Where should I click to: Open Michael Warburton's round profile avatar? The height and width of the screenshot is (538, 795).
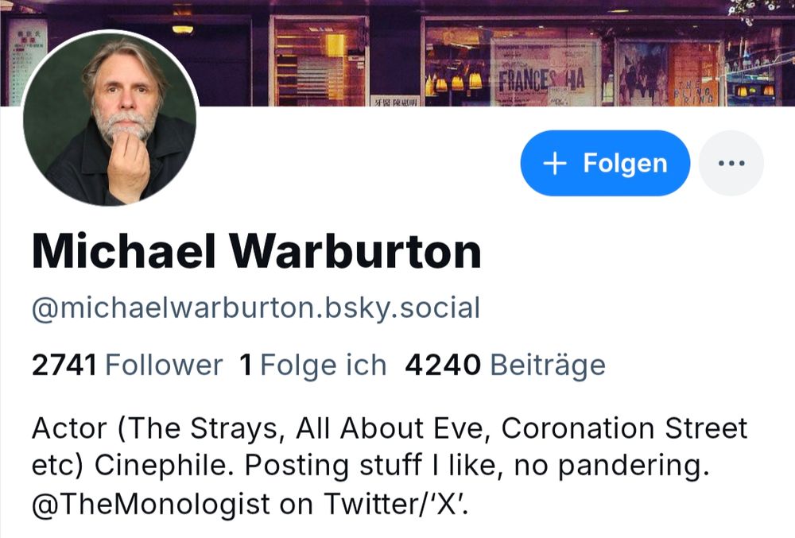coord(111,118)
